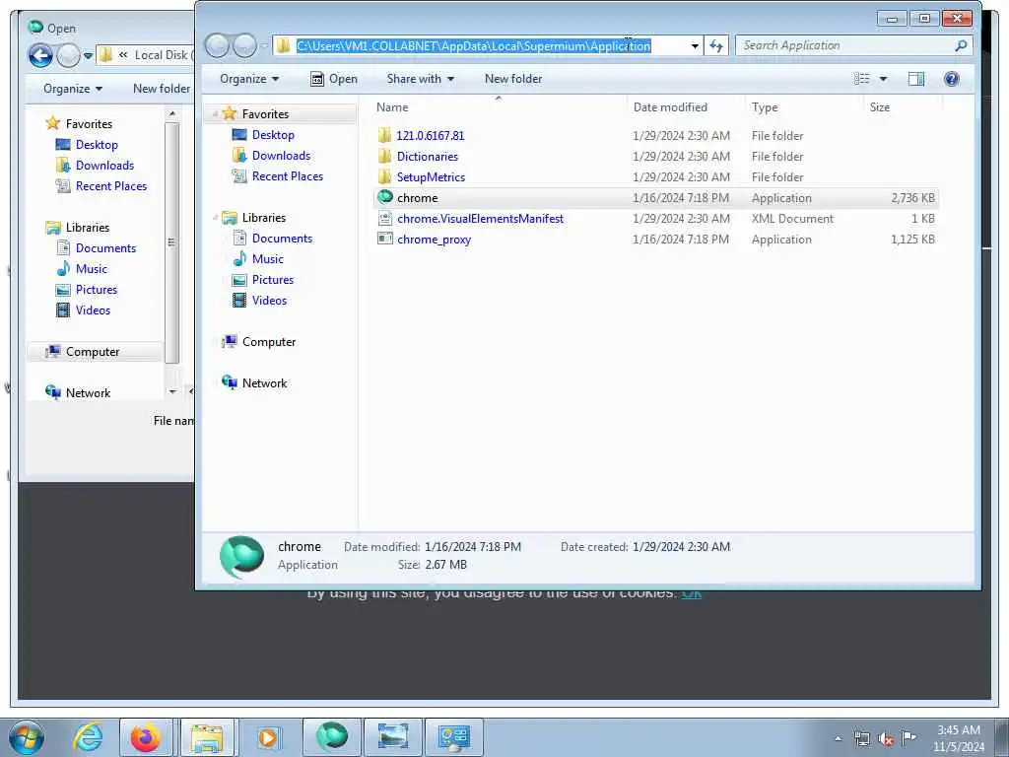Open the 121.0.6167.81 folder icon
The height and width of the screenshot is (757, 1009).
385,135
